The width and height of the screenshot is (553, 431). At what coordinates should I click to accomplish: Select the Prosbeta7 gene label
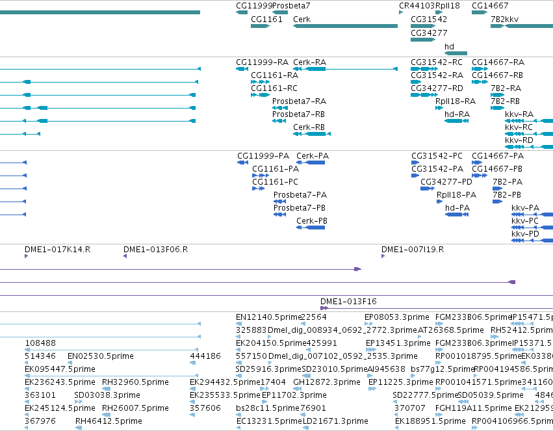(x=291, y=6)
